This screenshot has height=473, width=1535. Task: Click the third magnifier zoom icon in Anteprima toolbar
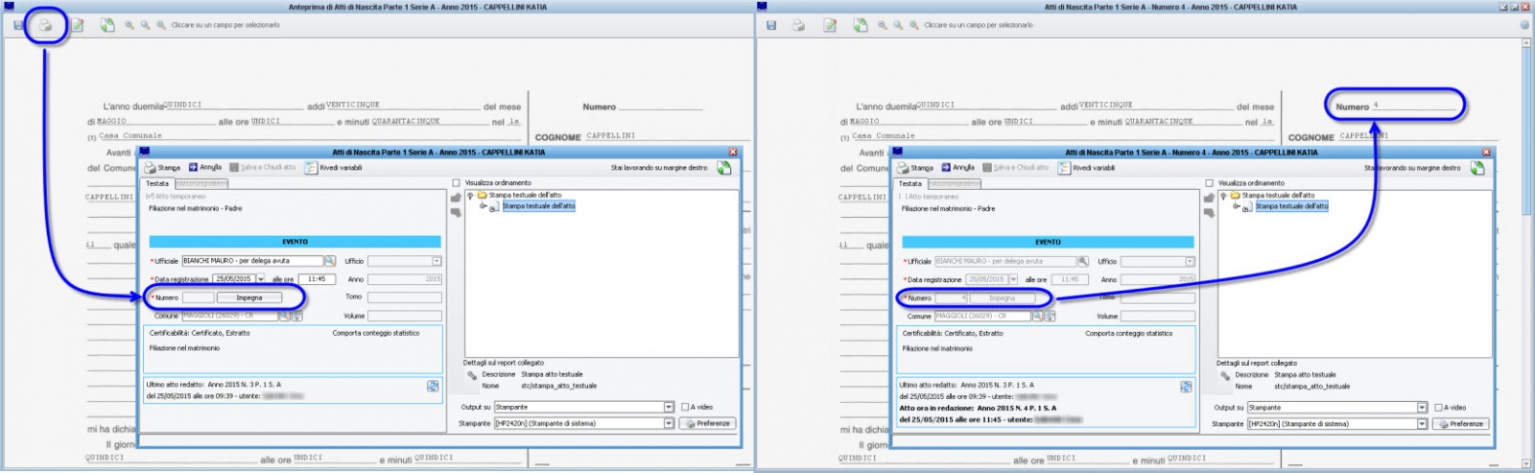161,26
